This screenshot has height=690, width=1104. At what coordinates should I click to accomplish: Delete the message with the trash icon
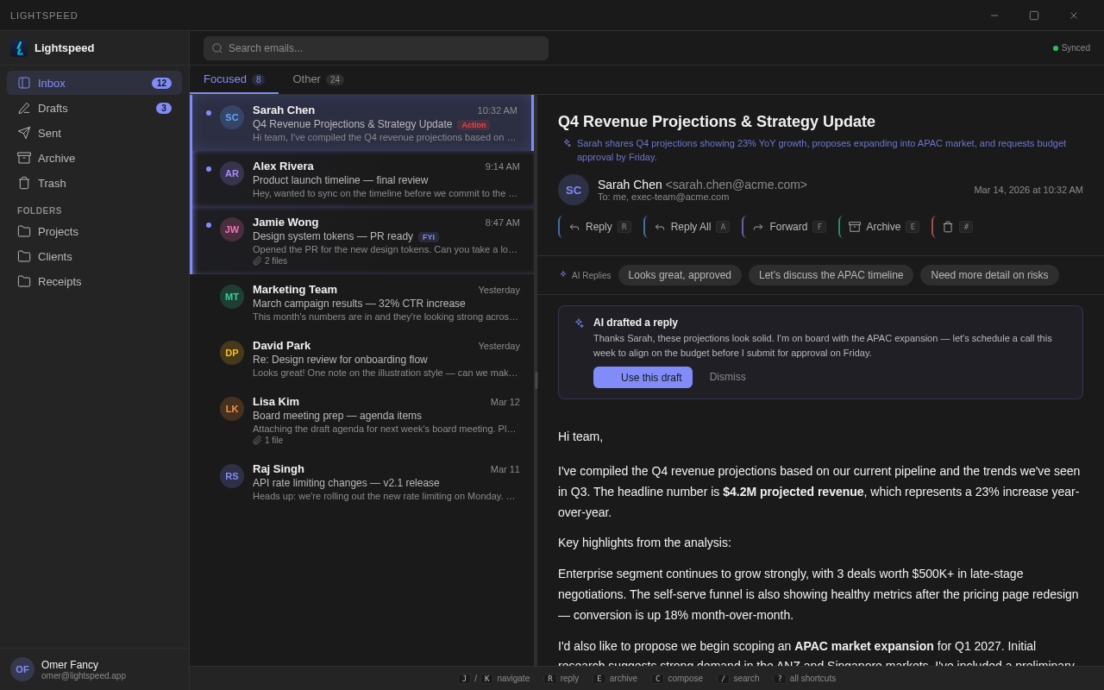pos(949,226)
